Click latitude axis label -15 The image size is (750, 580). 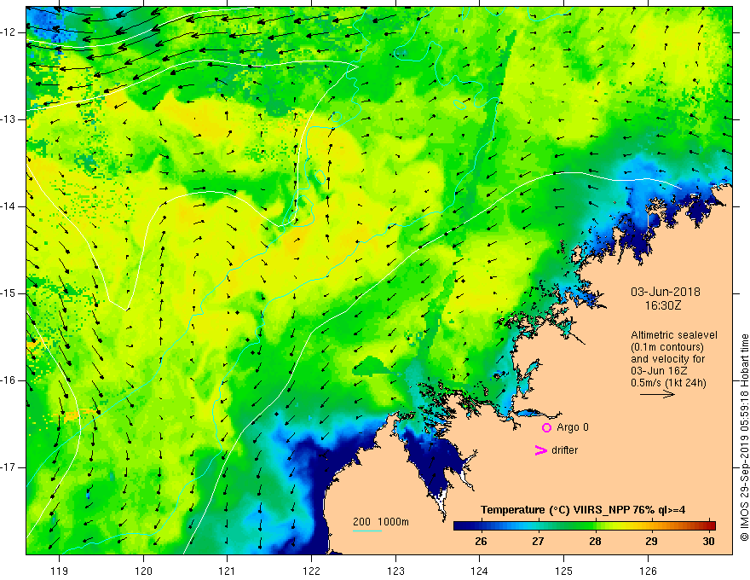pos(9,293)
